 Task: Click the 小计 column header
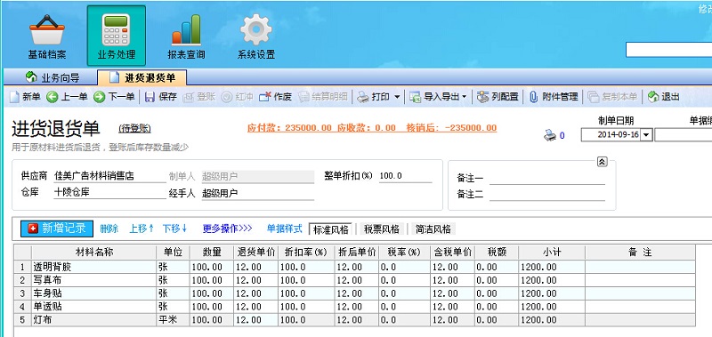(x=552, y=253)
